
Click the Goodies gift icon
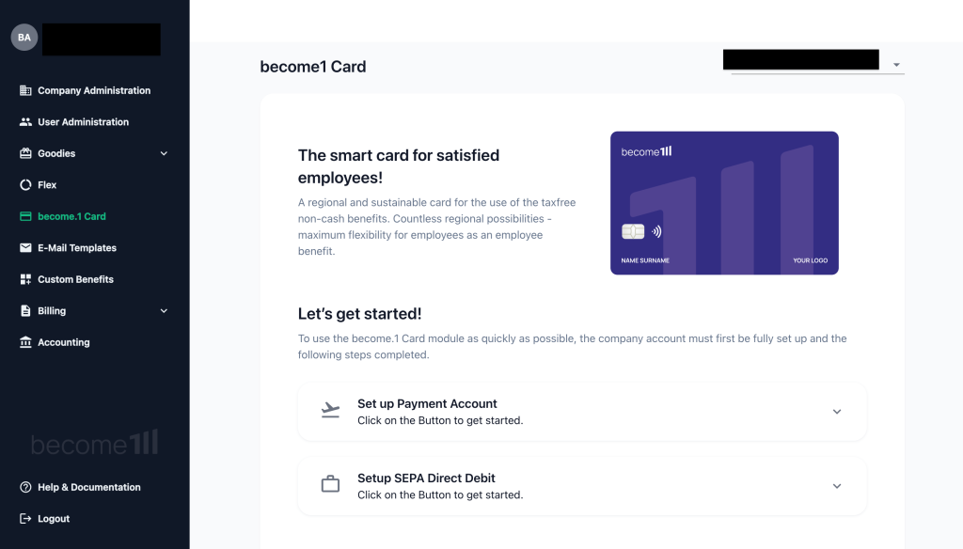[25, 153]
